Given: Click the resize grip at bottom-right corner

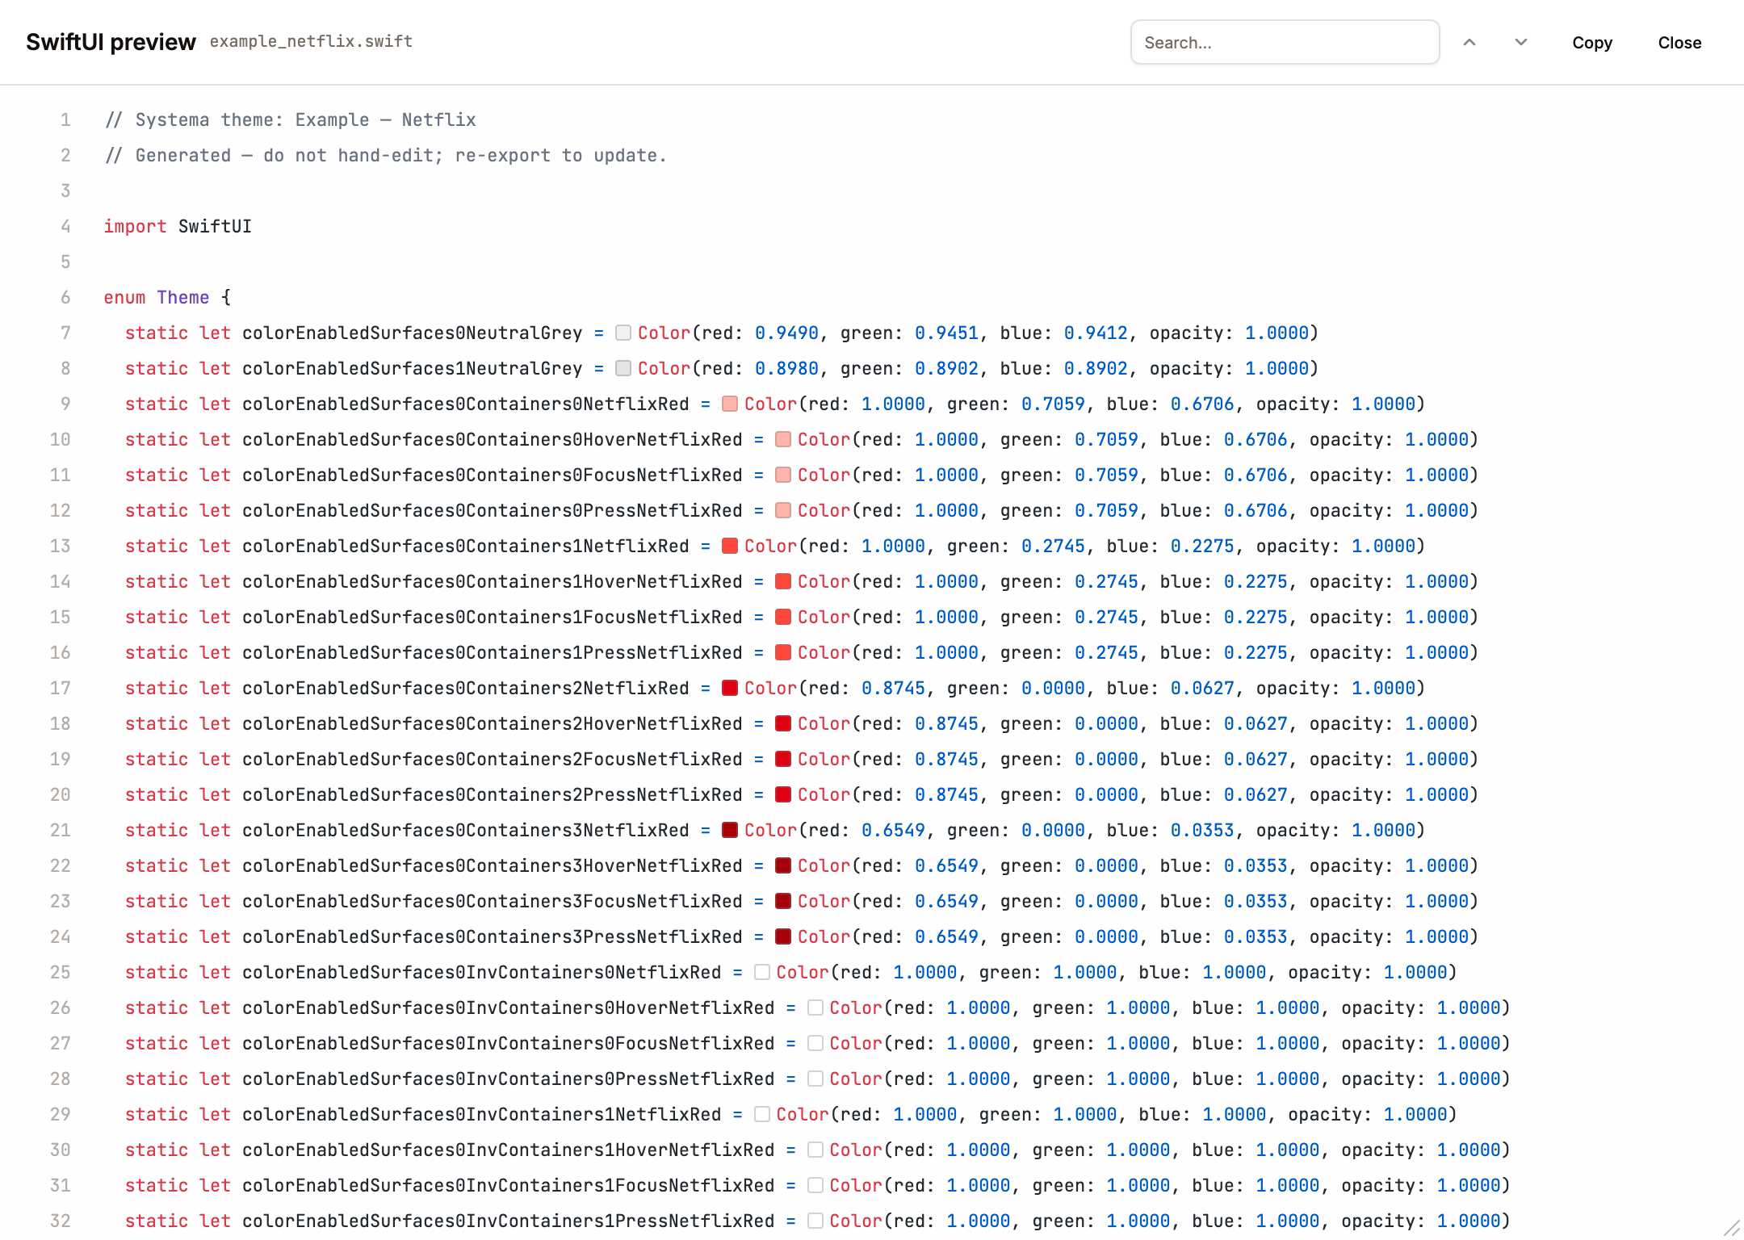Looking at the screenshot, I should click(1731, 1227).
